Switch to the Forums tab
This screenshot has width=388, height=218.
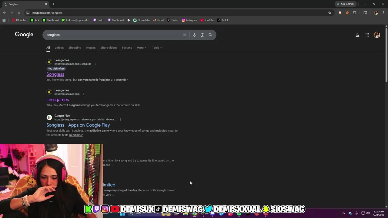pos(127,48)
